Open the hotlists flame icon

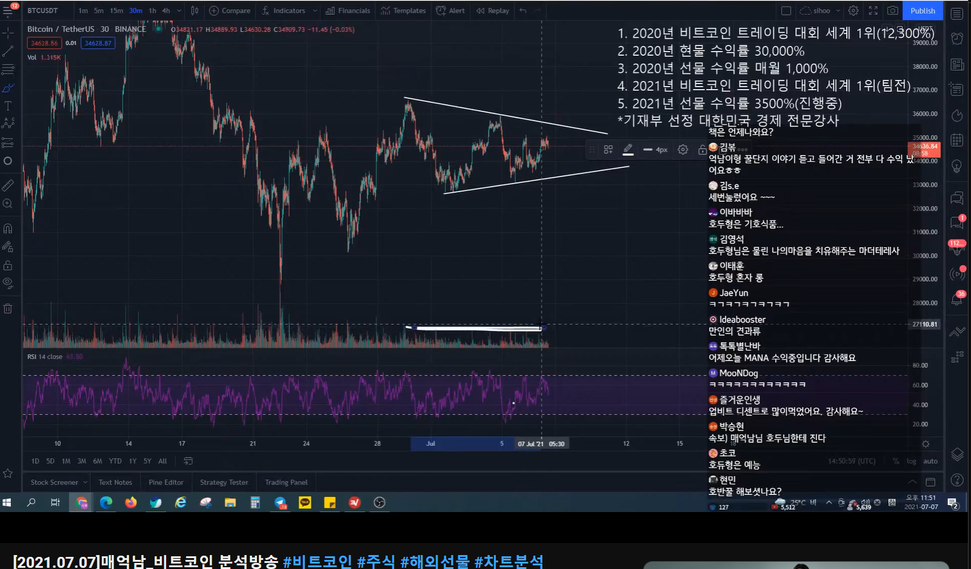pos(957,115)
